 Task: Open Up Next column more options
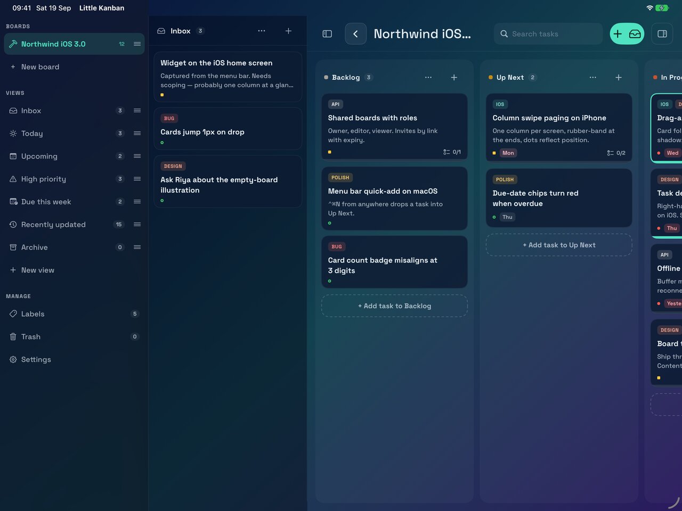click(x=593, y=77)
